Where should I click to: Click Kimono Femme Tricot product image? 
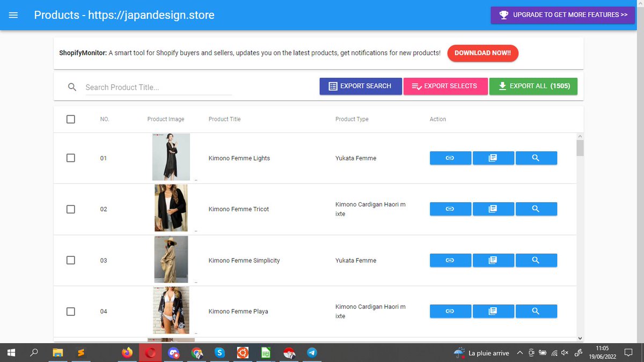(x=171, y=208)
